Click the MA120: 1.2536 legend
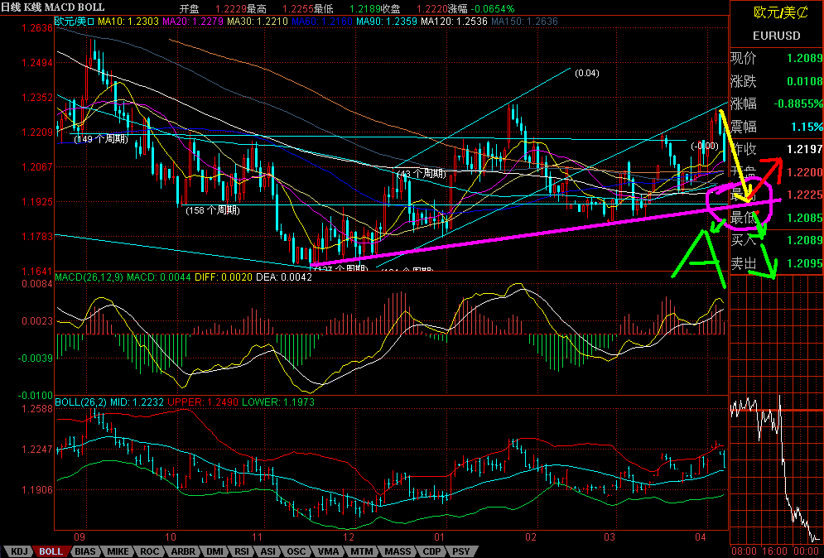Viewport: 824px width, 558px height. click(454, 22)
